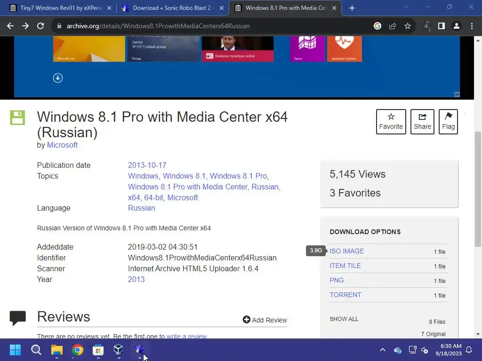This screenshot has width=482, height=361.
Task: Open the Microsoft author link
Action: point(62,145)
